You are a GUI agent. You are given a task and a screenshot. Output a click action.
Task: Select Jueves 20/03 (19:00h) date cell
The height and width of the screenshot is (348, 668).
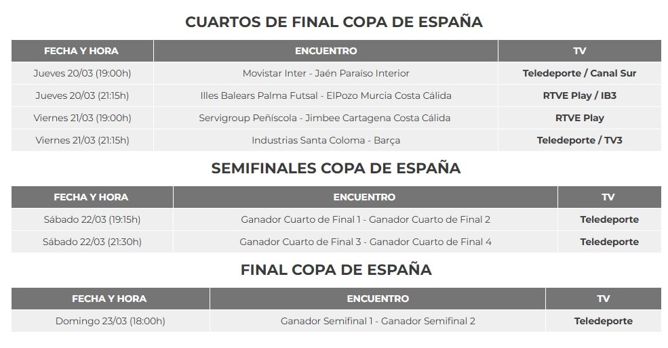tap(82, 73)
